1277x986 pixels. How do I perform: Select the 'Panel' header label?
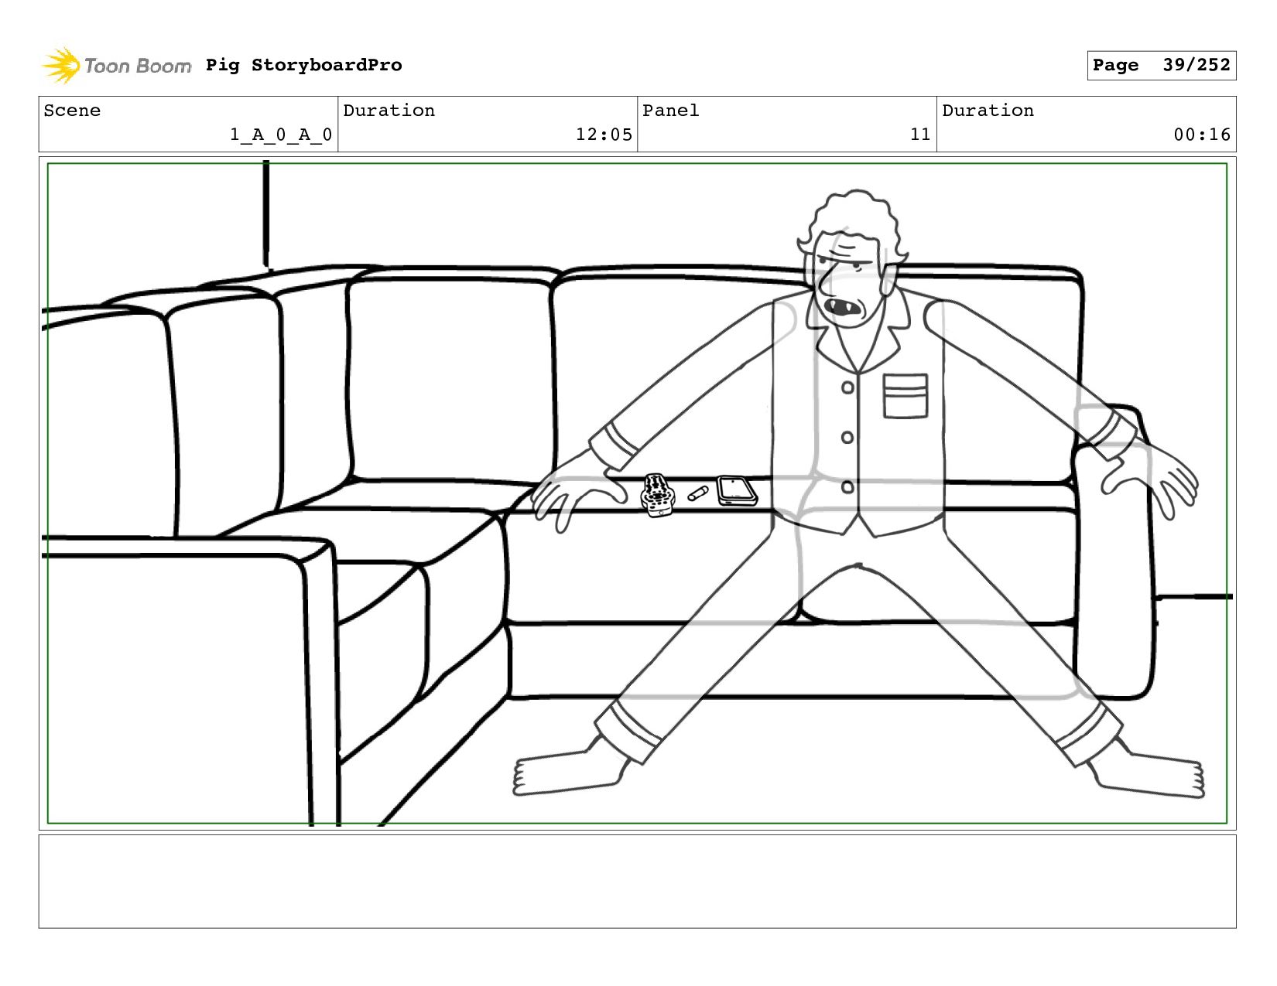point(671,111)
